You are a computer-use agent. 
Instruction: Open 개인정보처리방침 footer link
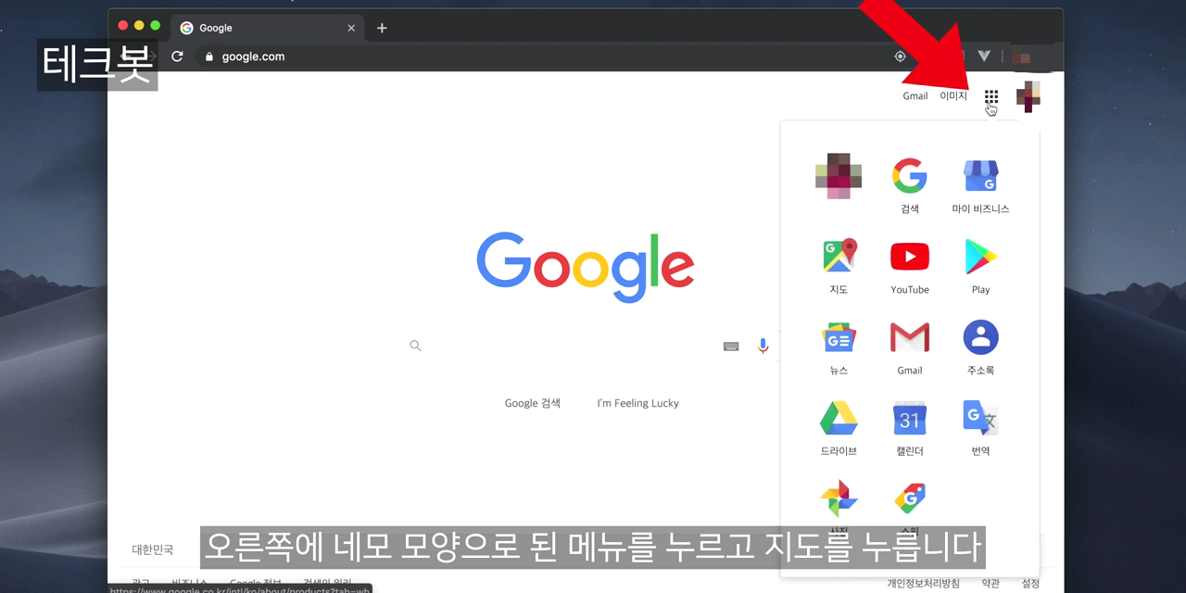pos(923,584)
